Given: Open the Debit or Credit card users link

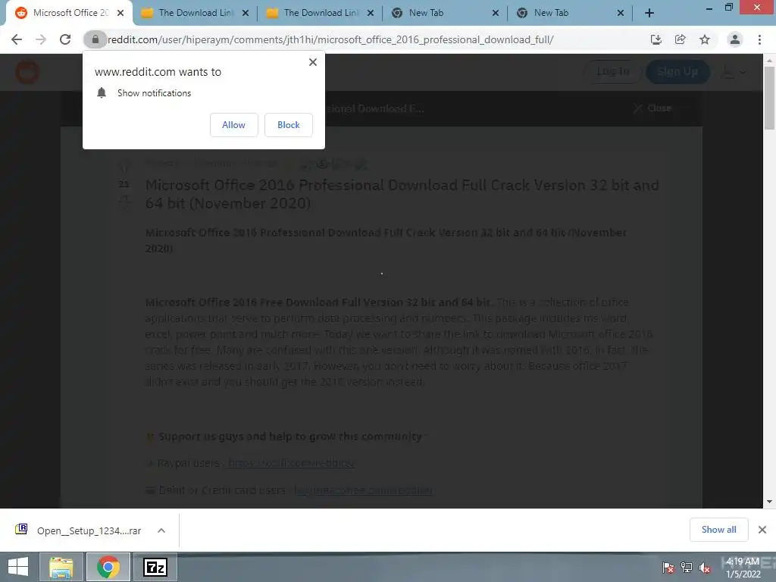Looking at the screenshot, I should [363, 490].
